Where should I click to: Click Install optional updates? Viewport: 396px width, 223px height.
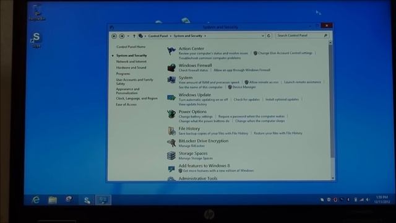(282, 99)
